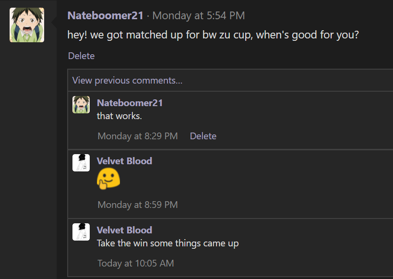
Task: Select the 'Take the win' comment text
Action: (x=167, y=243)
